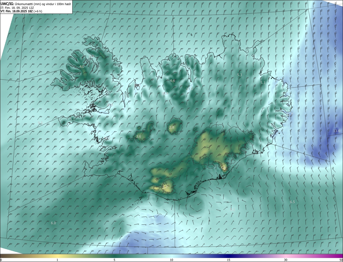Click the 3.6 value on Langjökull glacier

[139, 137]
